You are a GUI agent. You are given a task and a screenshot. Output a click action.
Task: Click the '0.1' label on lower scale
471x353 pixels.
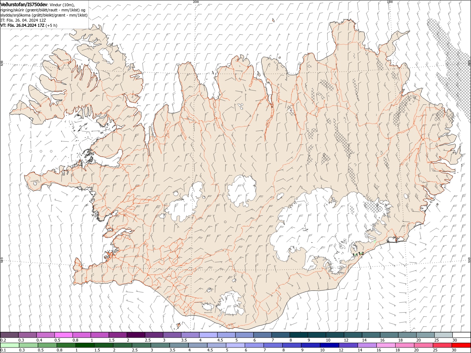[3, 350]
